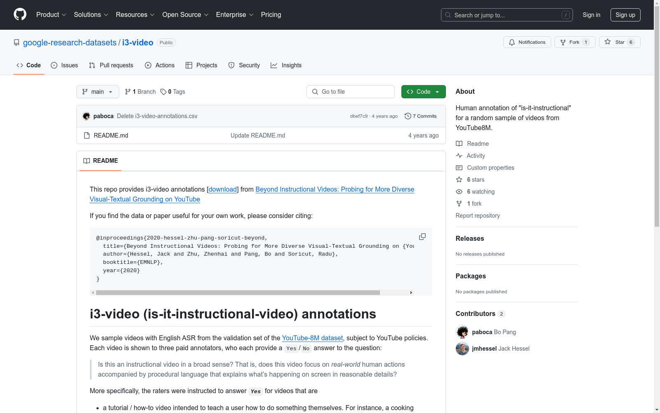Screen dimensions: 660x413
Task: Click the README book icon
Action: (x=87, y=161)
